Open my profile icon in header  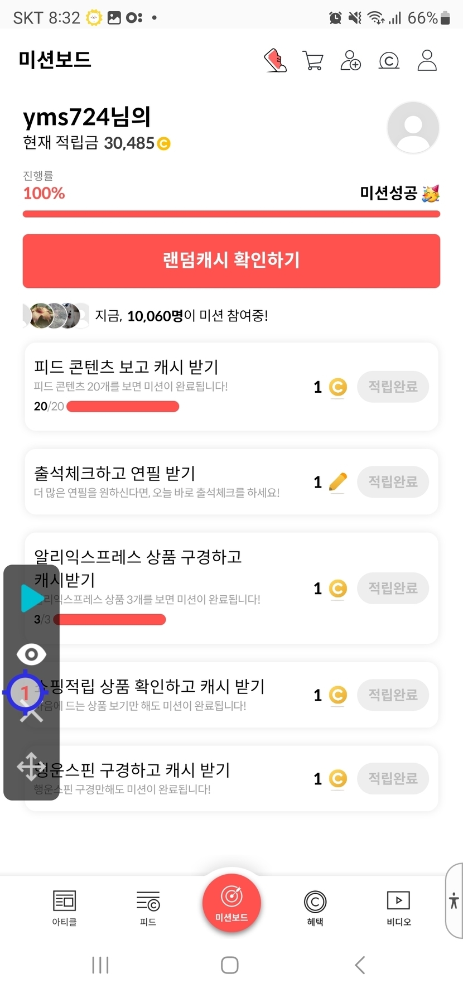427,60
